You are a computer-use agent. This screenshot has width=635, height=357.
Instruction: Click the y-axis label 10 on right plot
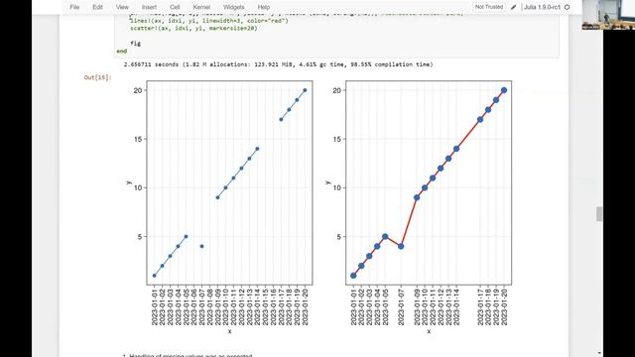click(x=337, y=187)
